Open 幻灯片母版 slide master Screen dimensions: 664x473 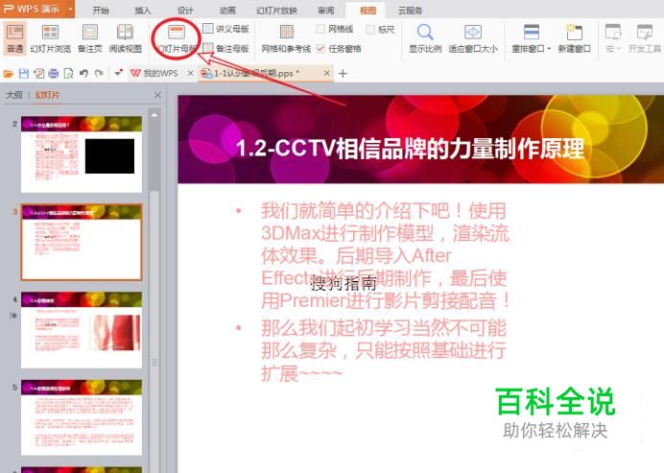click(x=177, y=38)
